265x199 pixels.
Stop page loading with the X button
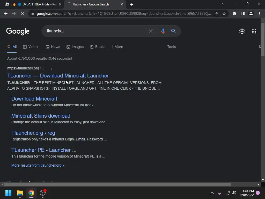pyautogui.click(x=22, y=13)
